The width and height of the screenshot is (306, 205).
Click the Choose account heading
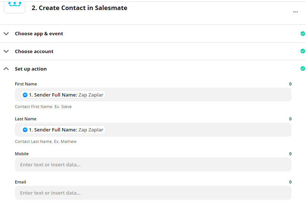click(x=34, y=51)
